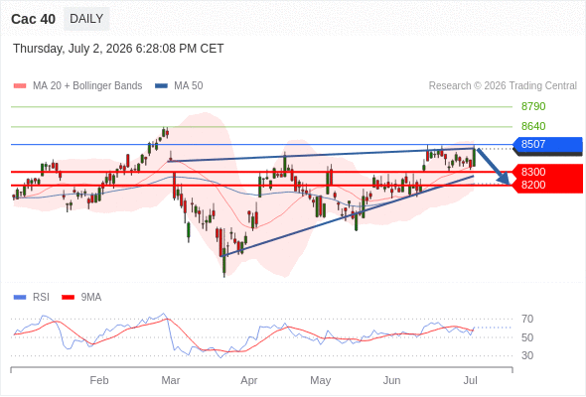Click the Cac 40 chart title
The image size is (586, 397).
pos(33,19)
